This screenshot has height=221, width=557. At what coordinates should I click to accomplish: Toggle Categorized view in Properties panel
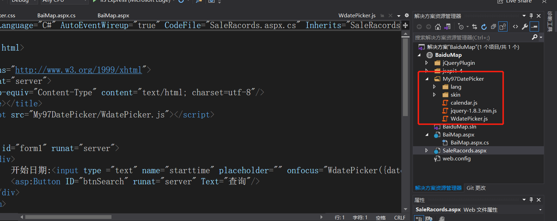pyautogui.click(x=419, y=218)
